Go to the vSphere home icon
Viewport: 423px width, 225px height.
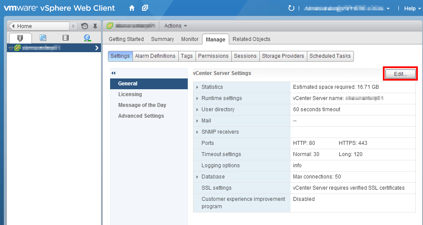pyautogui.click(x=132, y=8)
